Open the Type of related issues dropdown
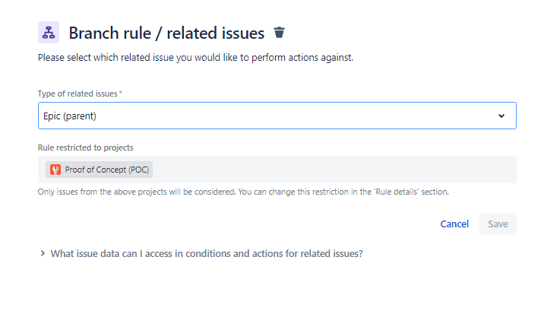 (277, 116)
